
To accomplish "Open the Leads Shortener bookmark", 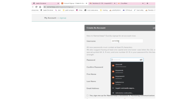I will tap(47, 10).
